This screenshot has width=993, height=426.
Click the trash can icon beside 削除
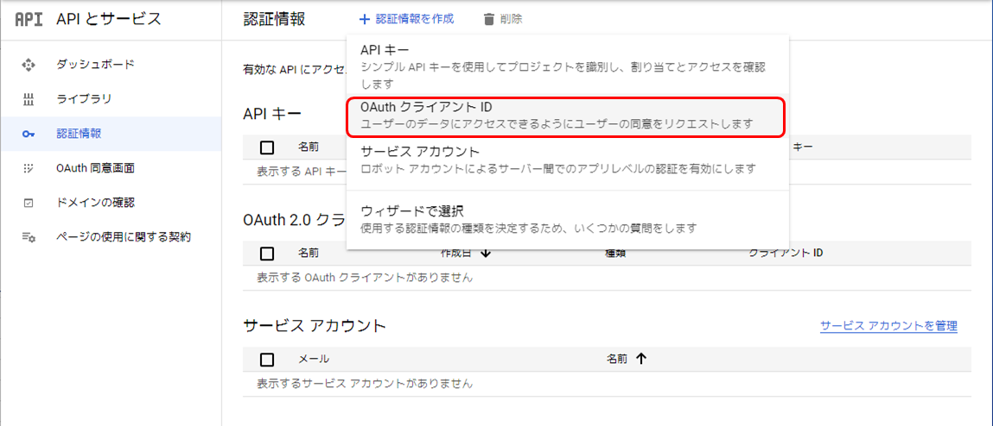[488, 20]
